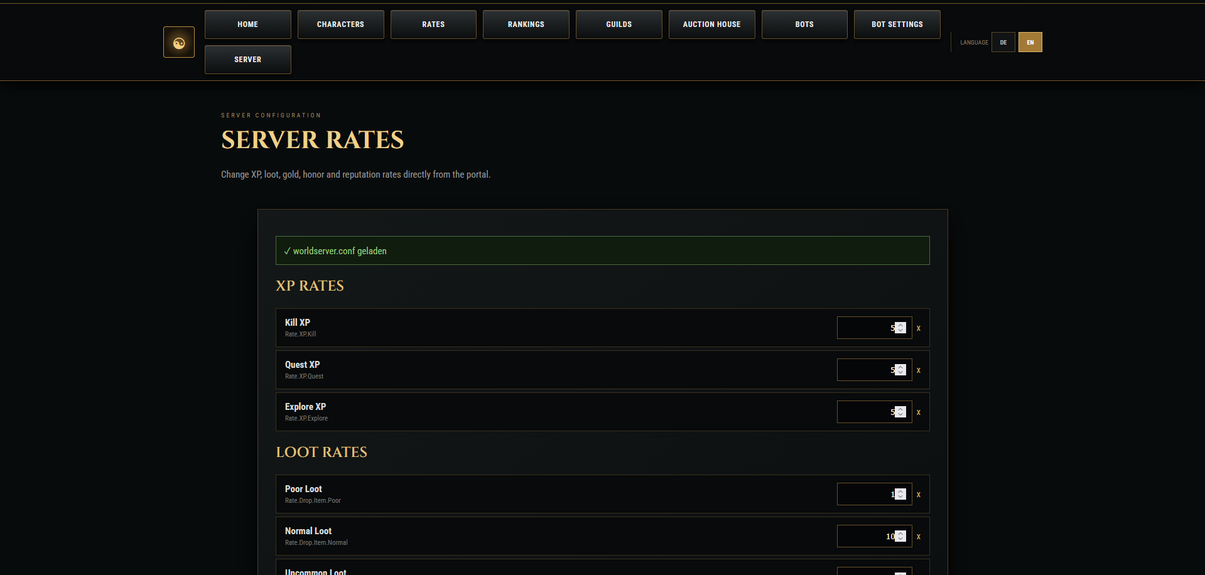This screenshot has height=575, width=1205.
Task: Click the yin-yang portal logo icon
Action: coord(179,42)
